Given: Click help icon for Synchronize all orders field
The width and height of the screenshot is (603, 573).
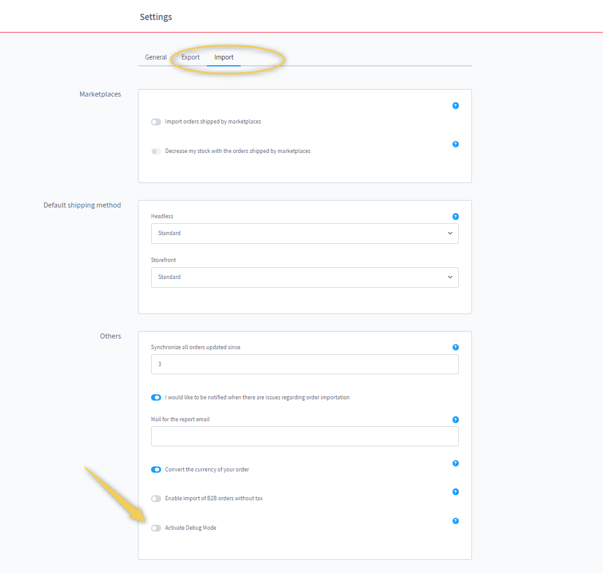Looking at the screenshot, I should click(x=456, y=347).
